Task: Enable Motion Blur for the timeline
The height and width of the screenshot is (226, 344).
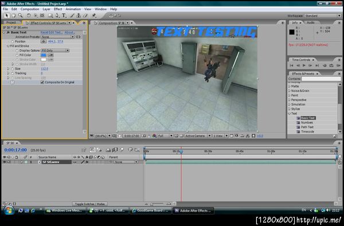Action: coord(122,150)
